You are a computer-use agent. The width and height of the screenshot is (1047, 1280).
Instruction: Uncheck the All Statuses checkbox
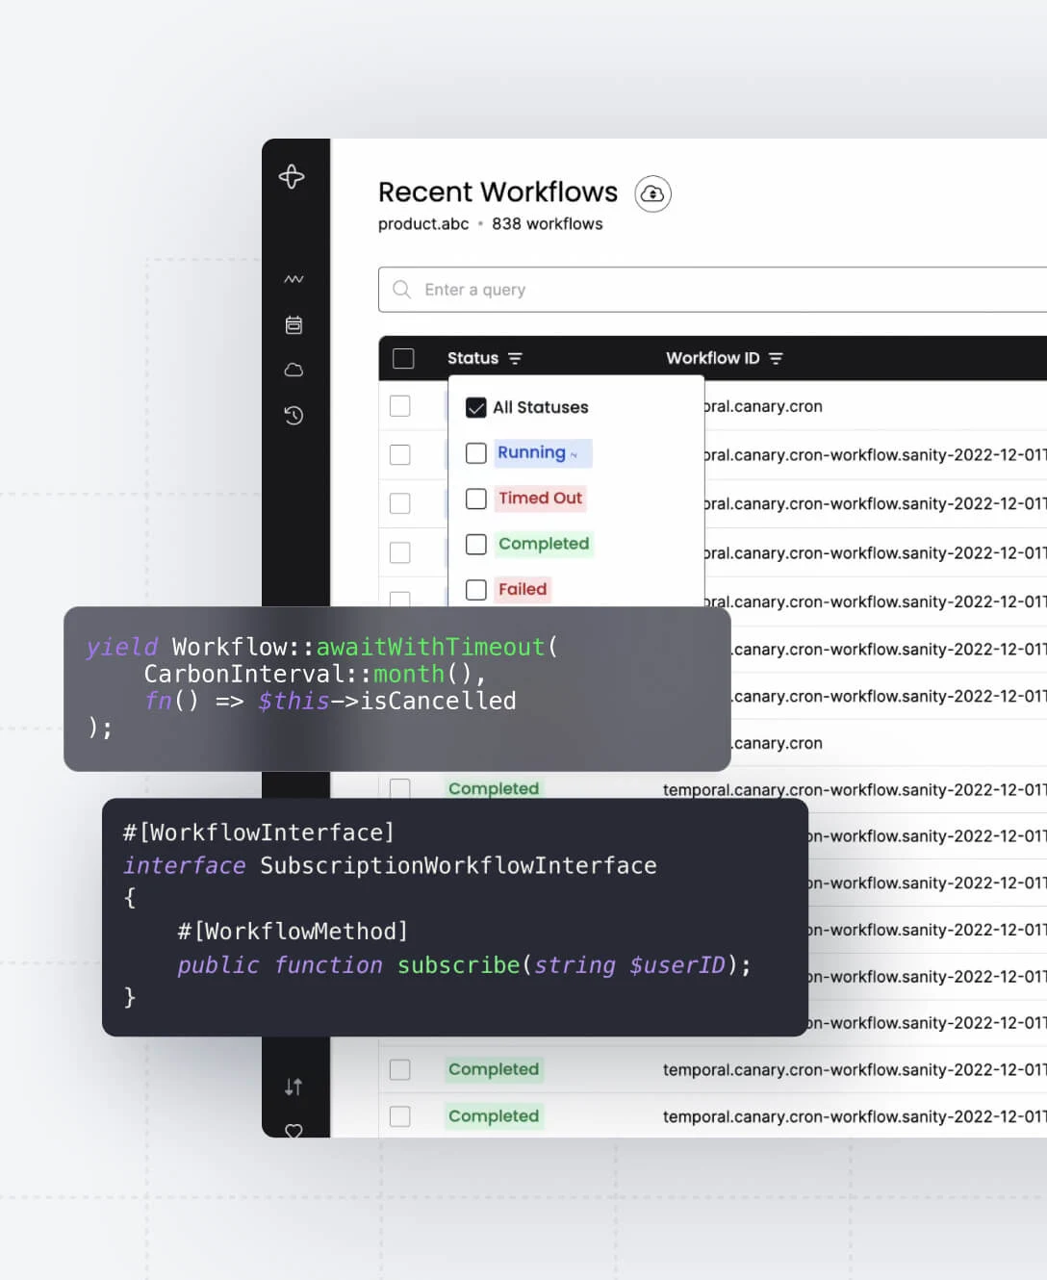pos(476,407)
